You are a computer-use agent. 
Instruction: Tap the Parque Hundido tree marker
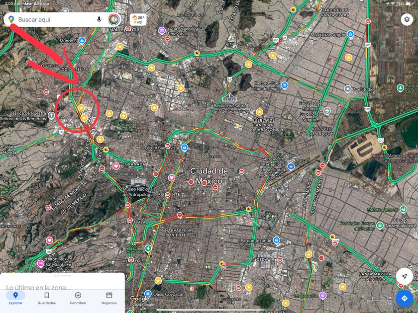[x=148, y=248]
